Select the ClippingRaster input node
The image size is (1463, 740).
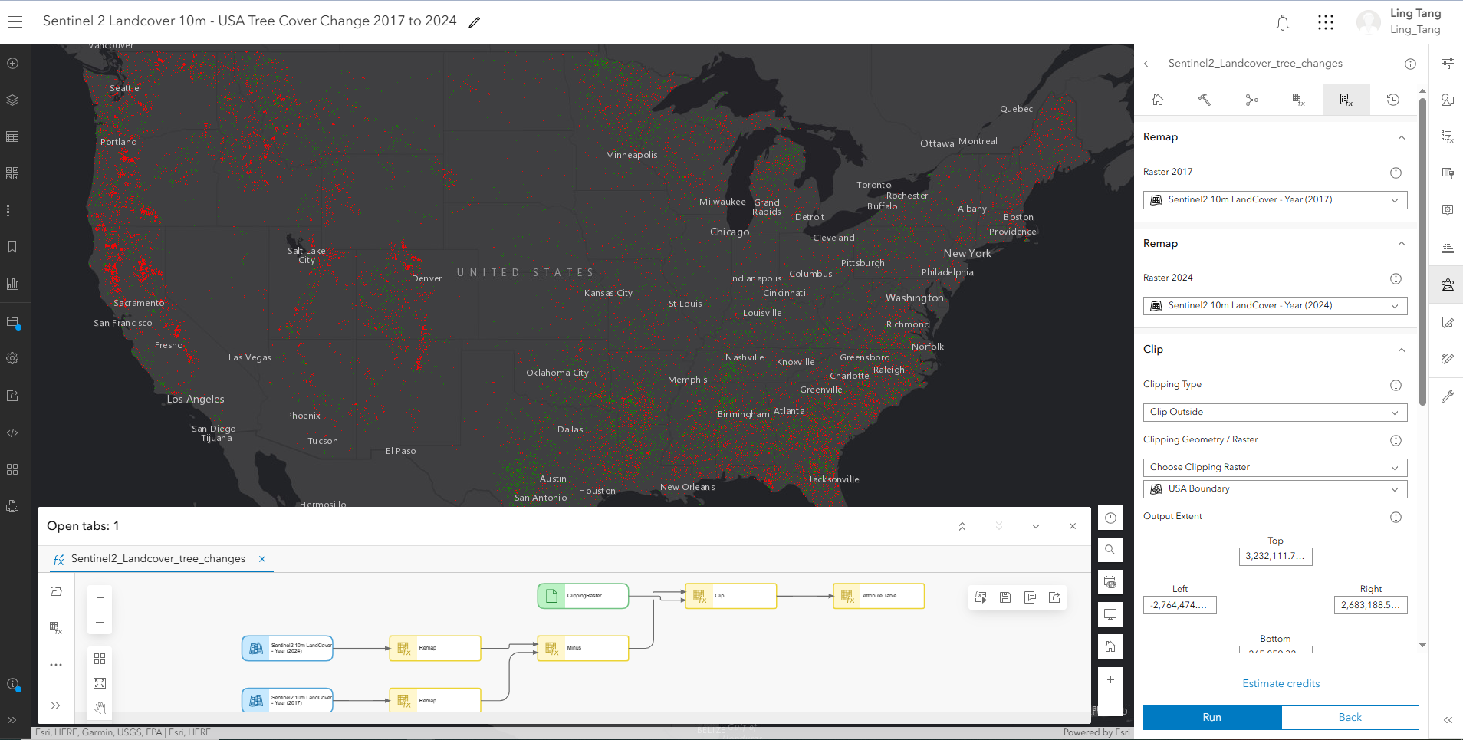583,596
